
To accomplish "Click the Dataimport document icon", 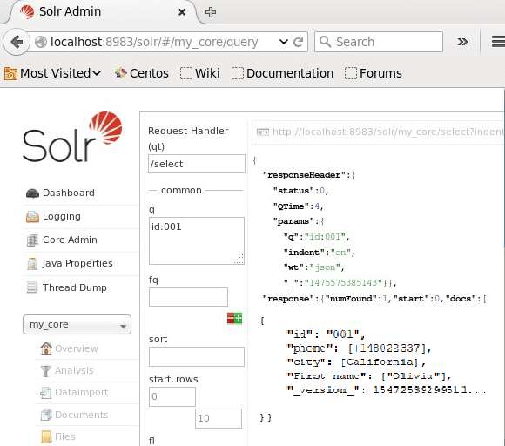I will click(46, 393).
